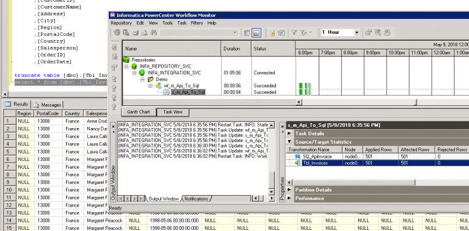
Task: Toggle the highlighted output pane layout icon
Action: (x=256, y=33)
